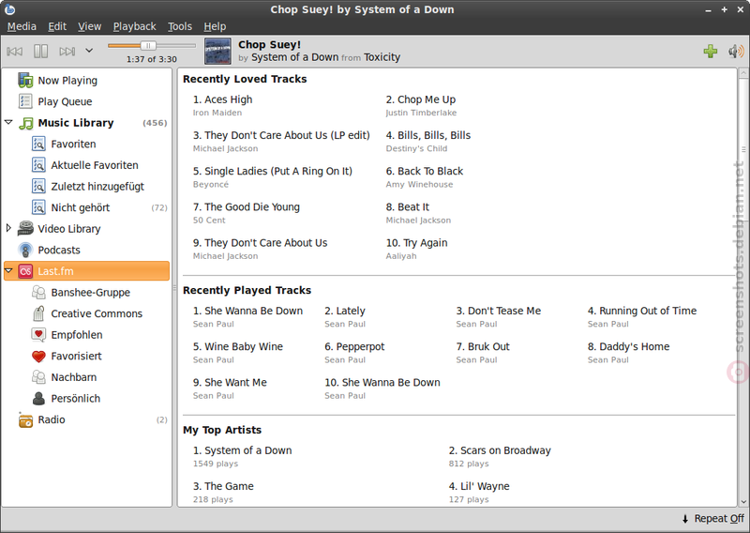Click top artist The Game
The width and height of the screenshot is (750, 533).
223,486
